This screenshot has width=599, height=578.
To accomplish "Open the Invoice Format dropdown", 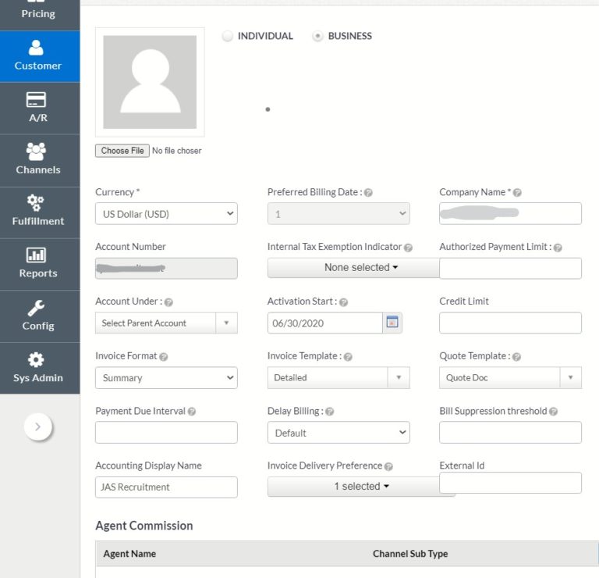I will coord(166,378).
